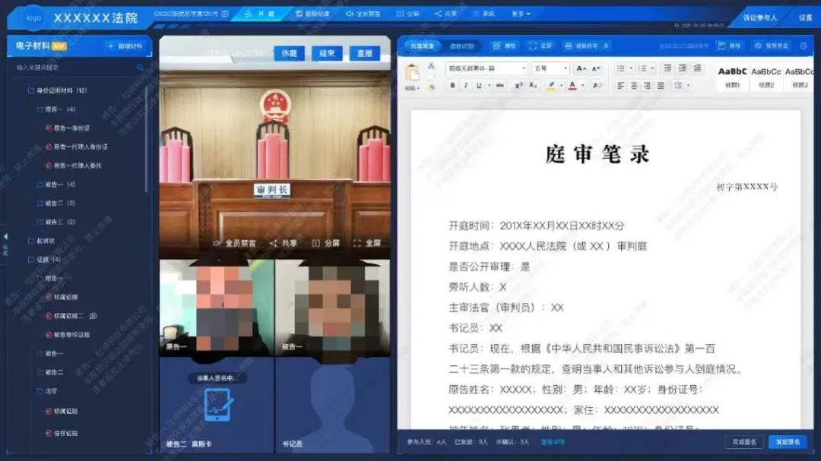
Task: Increase font size
Action: 581,68
